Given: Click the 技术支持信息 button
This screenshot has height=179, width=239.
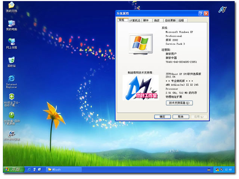Looking at the screenshot, I should coord(179,103).
